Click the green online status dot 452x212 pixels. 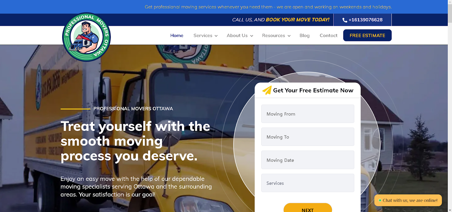click(380, 200)
